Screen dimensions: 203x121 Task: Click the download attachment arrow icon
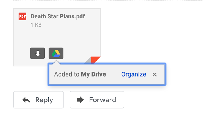click(37, 53)
